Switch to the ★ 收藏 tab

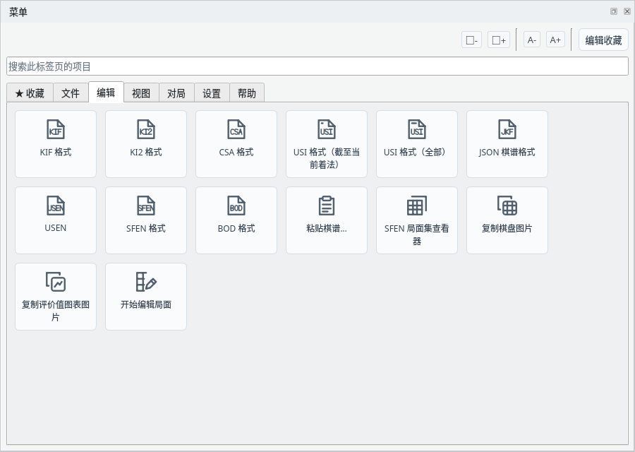(x=30, y=93)
